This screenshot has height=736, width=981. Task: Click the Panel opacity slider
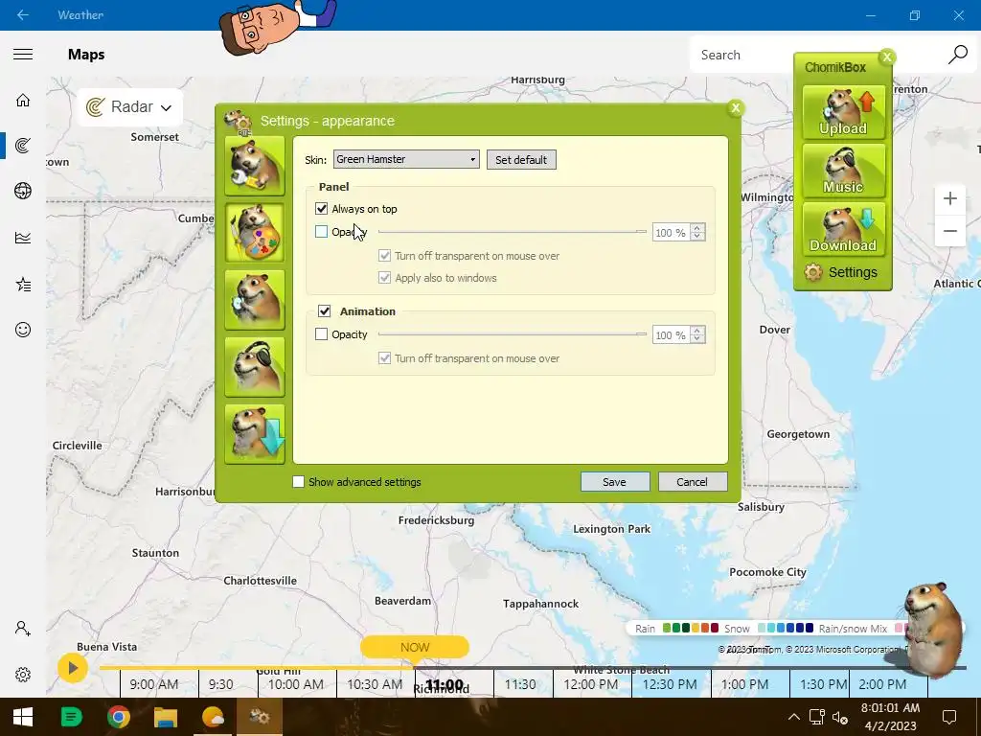[513, 232]
